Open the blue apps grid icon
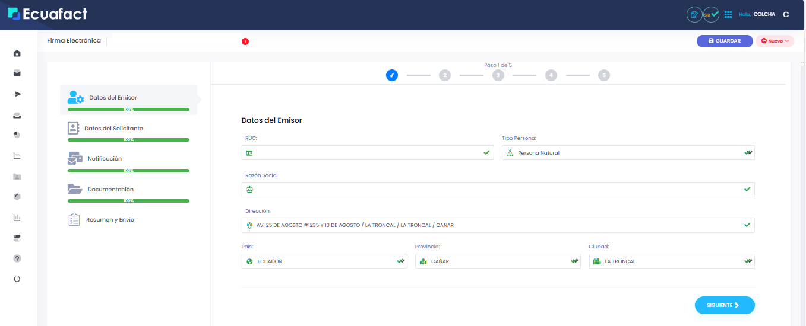The width and height of the screenshot is (806, 326). 728,14
